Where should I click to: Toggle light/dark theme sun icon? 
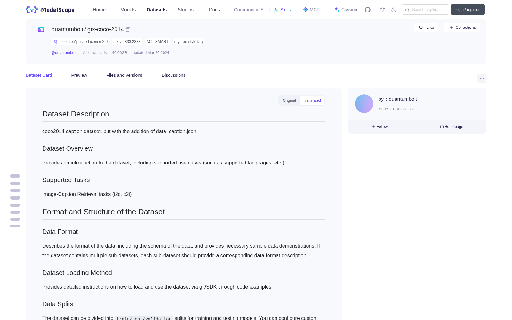pyautogui.click(x=382, y=10)
